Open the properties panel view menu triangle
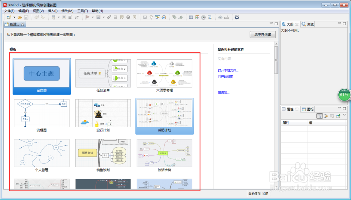 click(344, 115)
